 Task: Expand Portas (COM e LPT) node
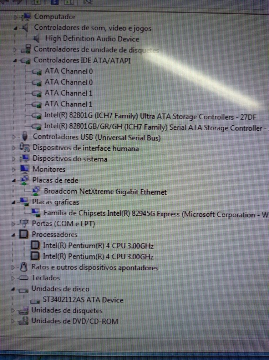pos(13,224)
